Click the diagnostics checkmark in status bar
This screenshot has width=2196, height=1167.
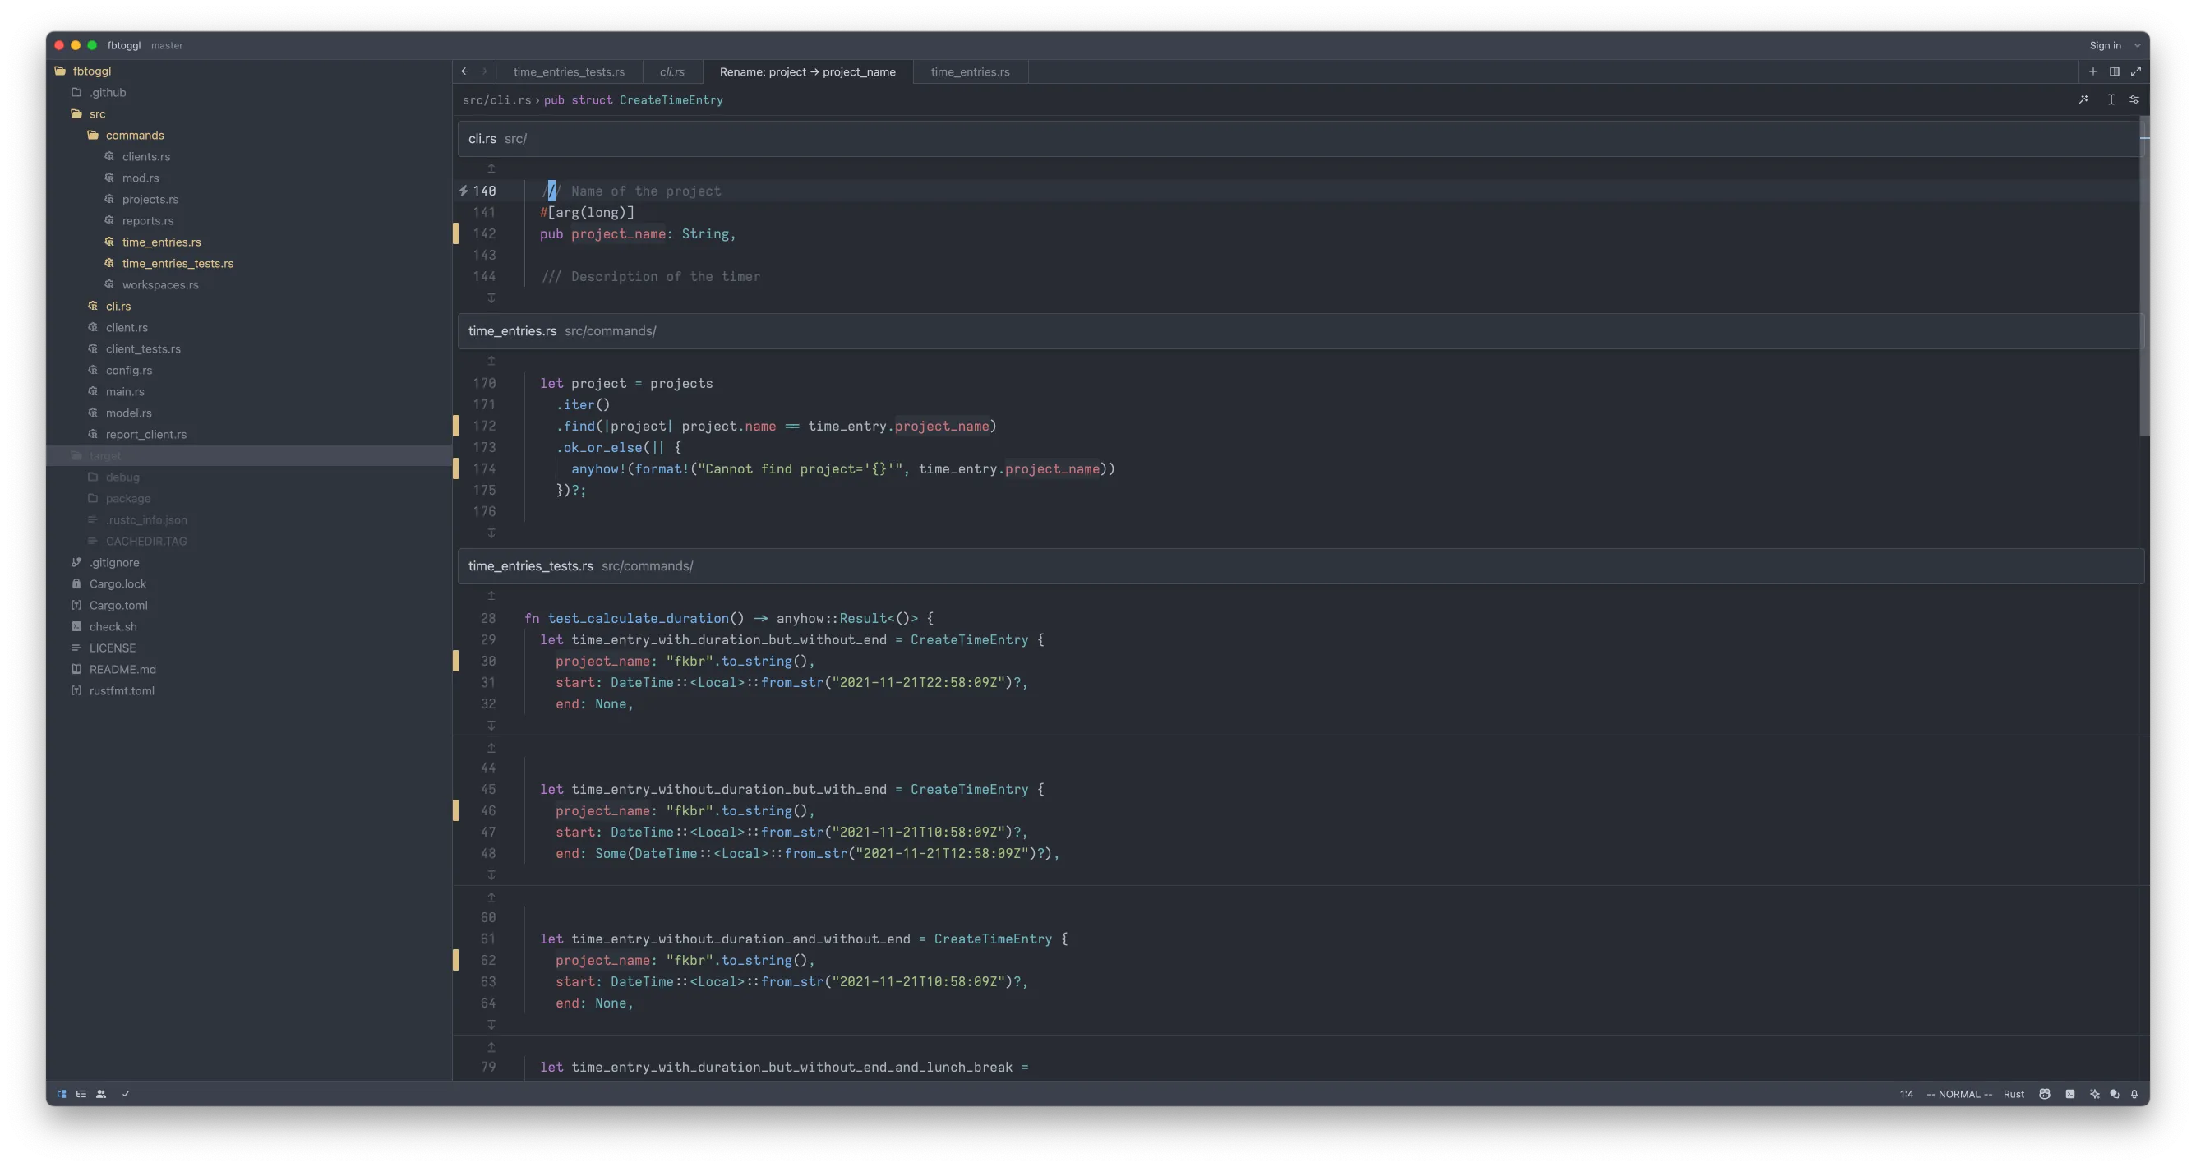tap(125, 1094)
